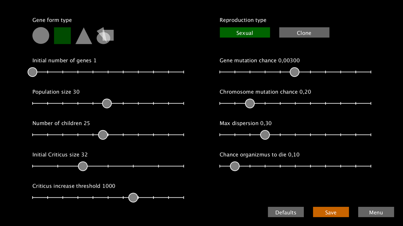Click the Initial number of genes slider handle
403x226 pixels.
pyautogui.click(x=33, y=72)
